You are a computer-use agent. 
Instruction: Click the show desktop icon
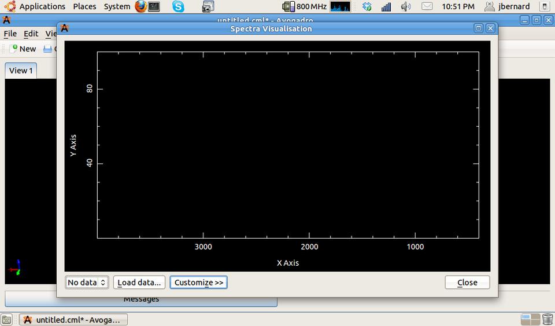(6, 320)
